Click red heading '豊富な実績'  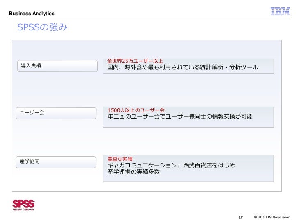point(120,159)
